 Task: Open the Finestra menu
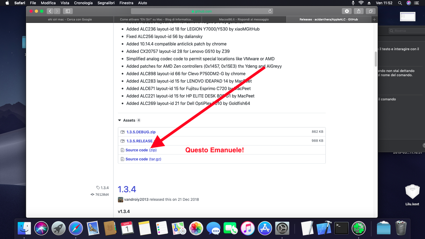click(x=126, y=3)
